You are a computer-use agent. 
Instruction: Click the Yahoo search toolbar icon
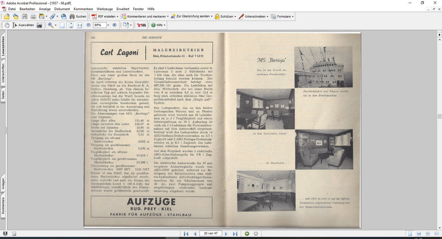coord(141,25)
